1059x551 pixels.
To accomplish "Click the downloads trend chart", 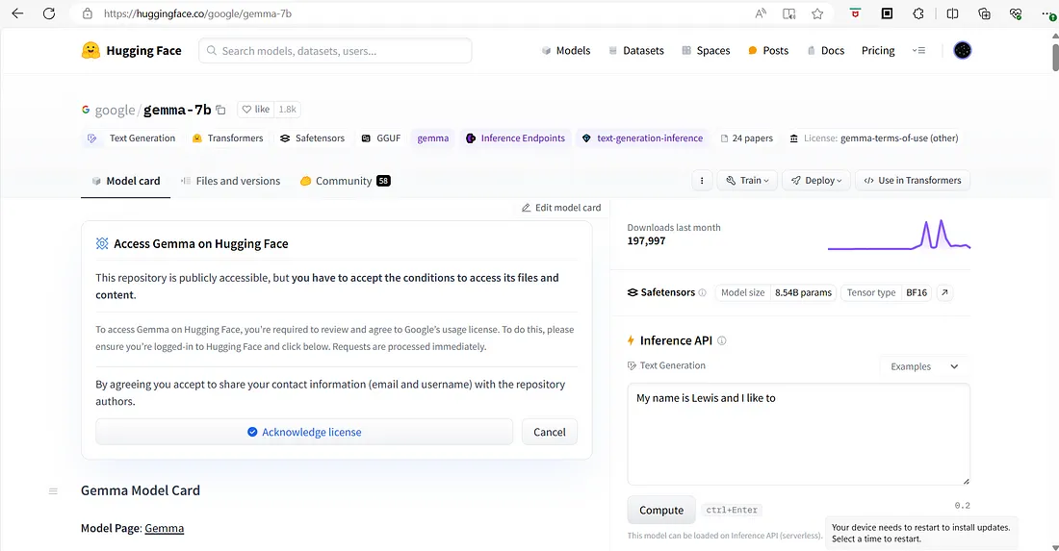I will [899, 235].
